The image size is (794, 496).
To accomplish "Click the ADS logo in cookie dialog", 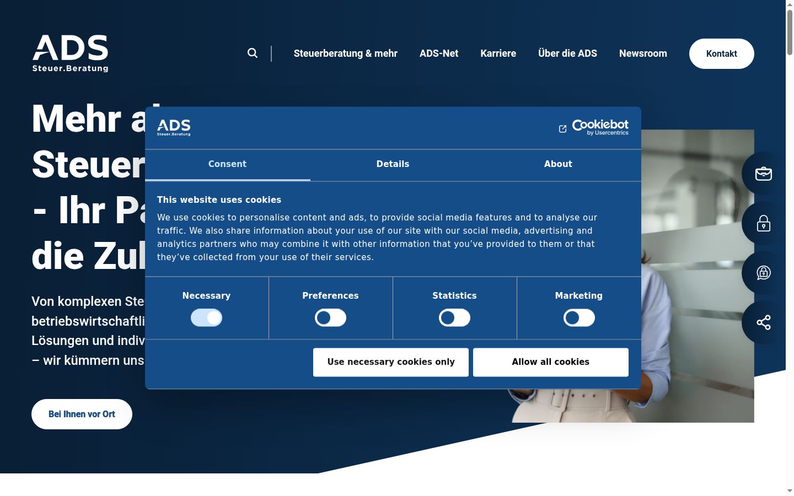I will click(174, 127).
